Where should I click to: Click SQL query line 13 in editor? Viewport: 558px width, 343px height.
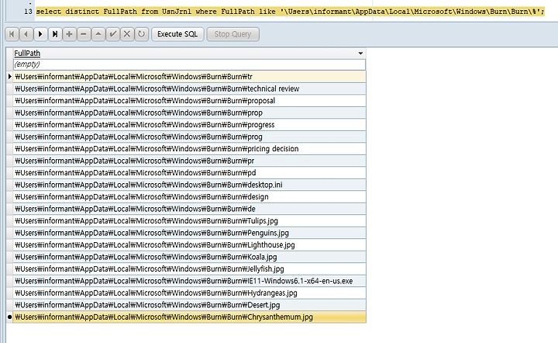290,12
